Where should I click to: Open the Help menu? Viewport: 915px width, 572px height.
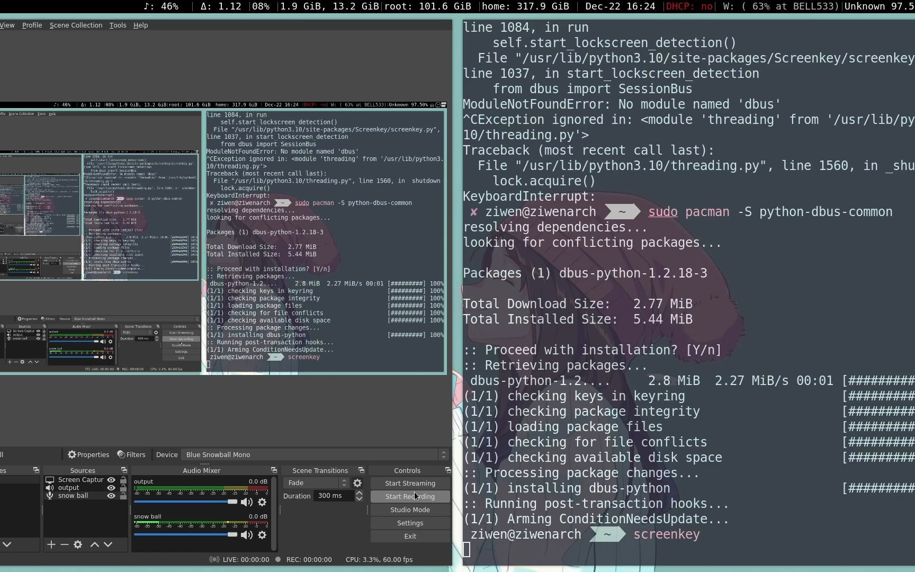click(140, 25)
